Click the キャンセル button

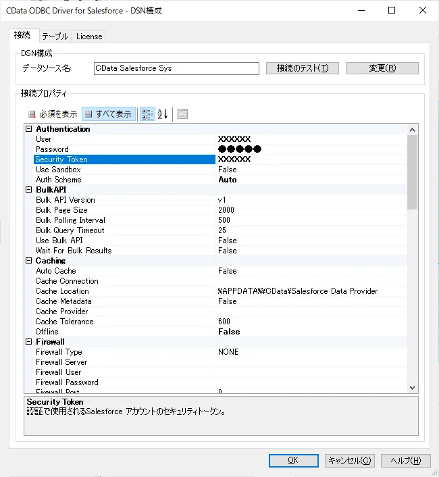[x=349, y=461]
